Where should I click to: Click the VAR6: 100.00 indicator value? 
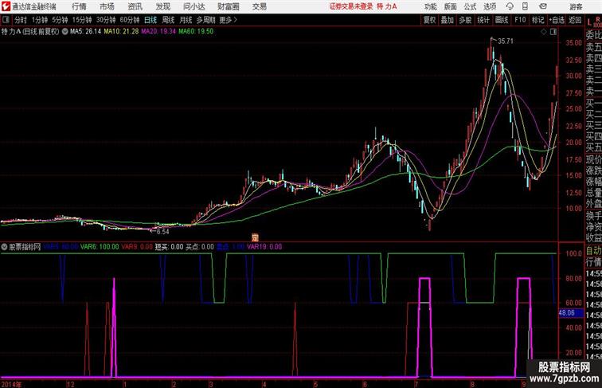pyautogui.click(x=100, y=247)
